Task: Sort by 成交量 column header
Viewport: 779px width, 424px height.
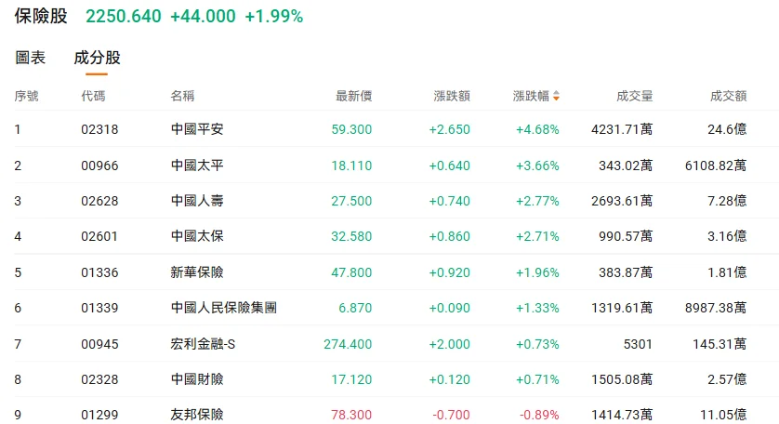Action: pyautogui.click(x=634, y=96)
